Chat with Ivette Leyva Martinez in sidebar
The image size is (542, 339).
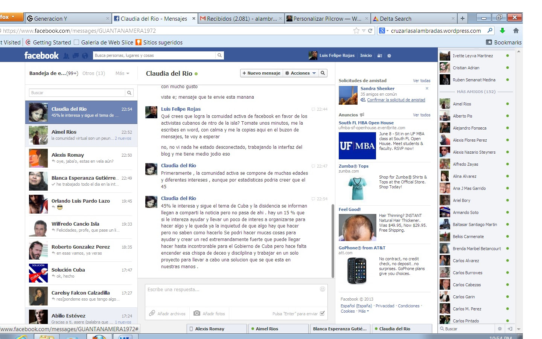coord(475,56)
